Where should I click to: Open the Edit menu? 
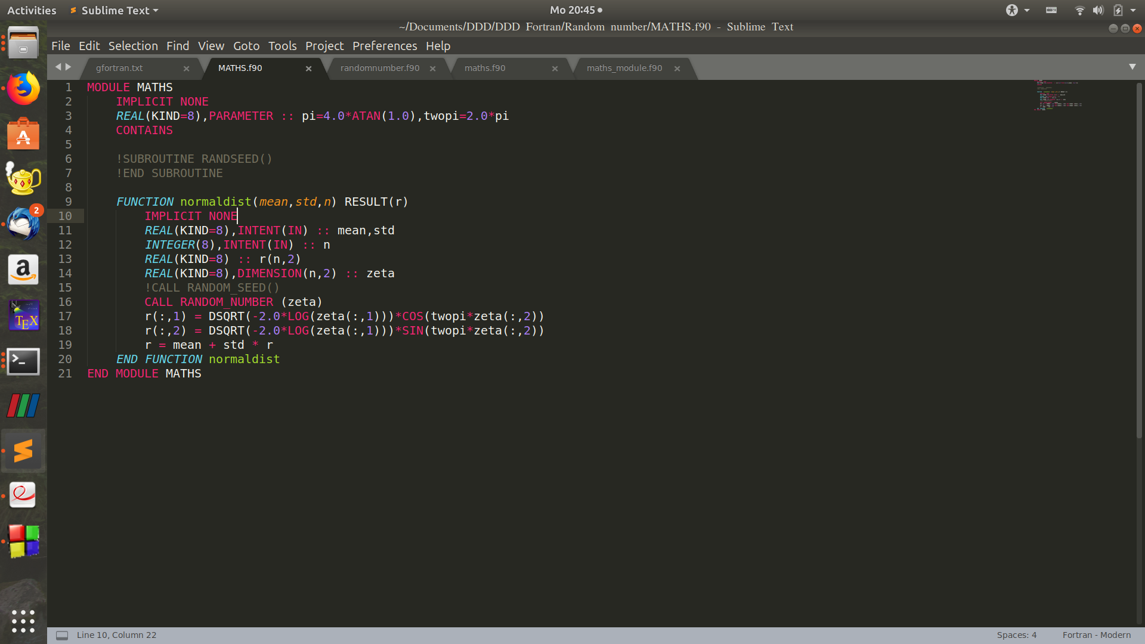click(x=89, y=46)
